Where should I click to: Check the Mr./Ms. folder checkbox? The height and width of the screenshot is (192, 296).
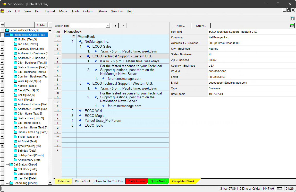point(2,39)
